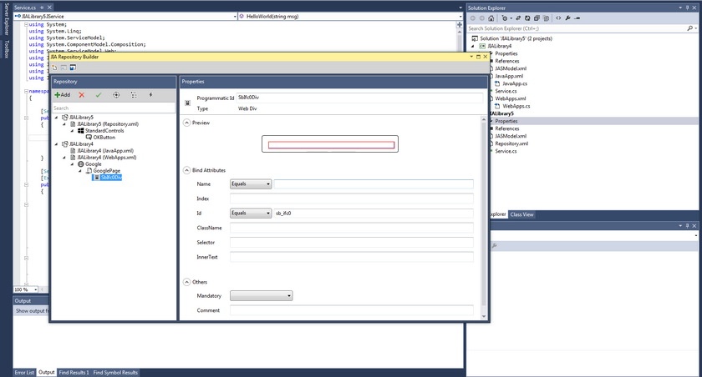Click the green checkmark validate icon
702x377 pixels.
99,95
